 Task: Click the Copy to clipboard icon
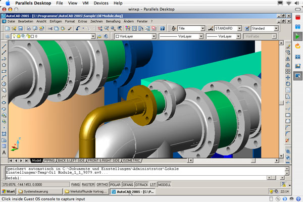(57, 28)
